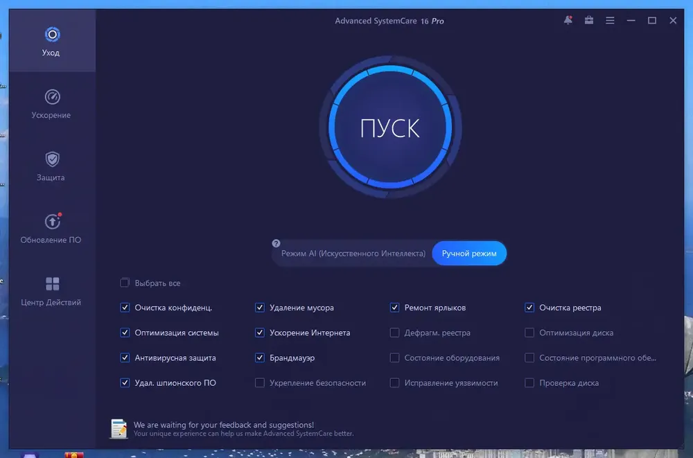The image size is (693, 458).
Task: Open the Обновление ПО update icon
Action: click(53, 221)
